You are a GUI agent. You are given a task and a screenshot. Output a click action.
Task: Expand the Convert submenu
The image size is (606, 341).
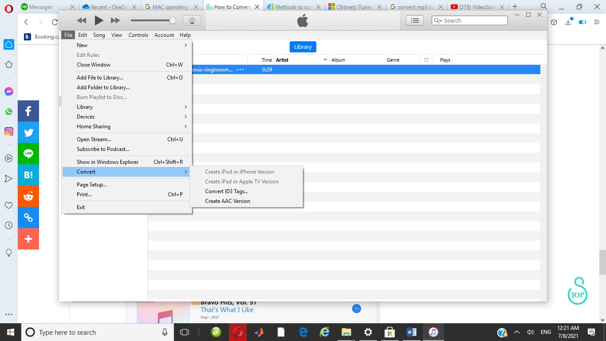pyautogui.click(x=126, y=172)
